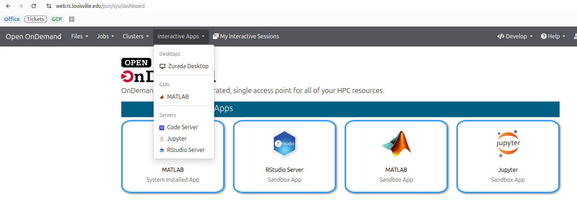Click the Code Server icon in dropdown
This screenshot has width=577, height=224.
(162, 127)
